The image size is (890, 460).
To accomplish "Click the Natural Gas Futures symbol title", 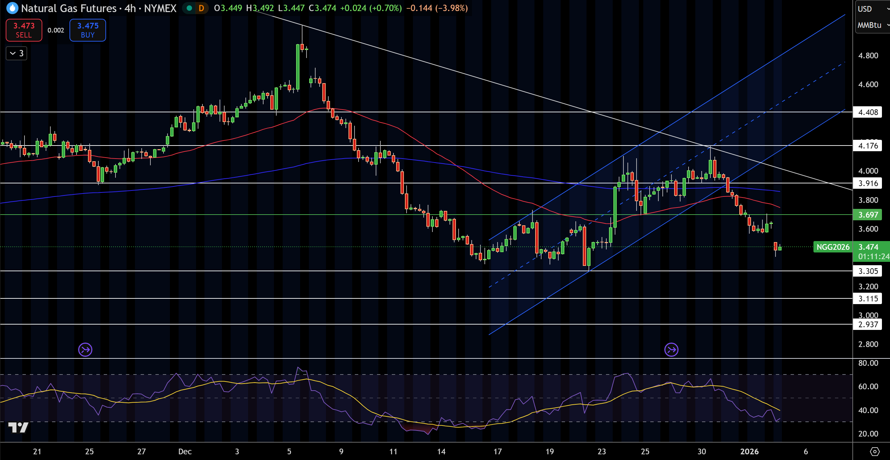I will tap(69, 8).
